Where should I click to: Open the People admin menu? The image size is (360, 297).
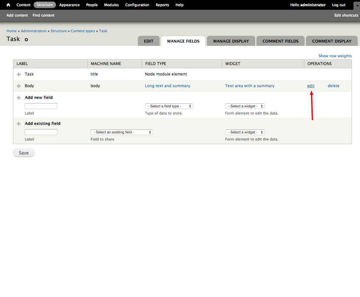(92, 5)
